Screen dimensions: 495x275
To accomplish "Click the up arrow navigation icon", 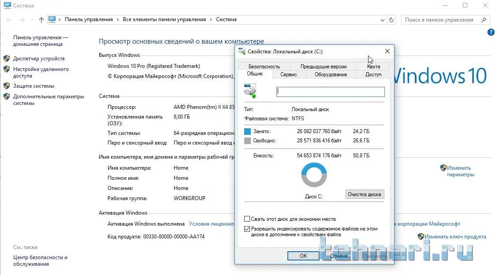I will click(x=41, y=20).
